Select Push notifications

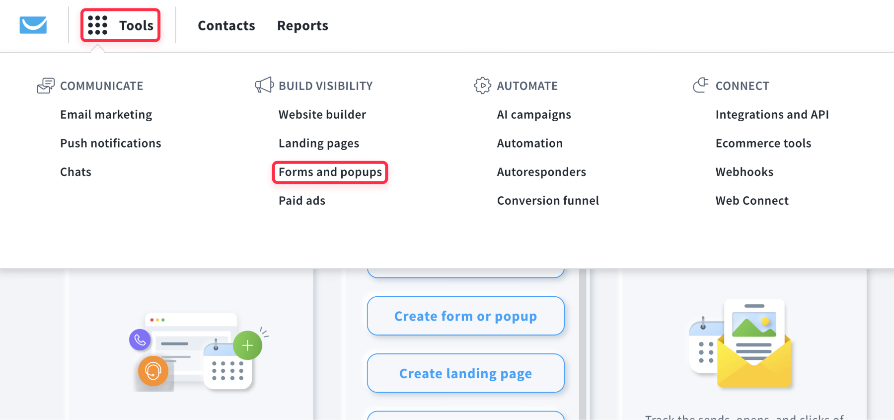point(111,143)
